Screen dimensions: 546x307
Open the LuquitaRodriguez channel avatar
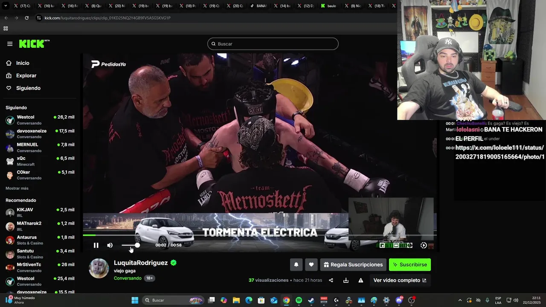(99, 268)
